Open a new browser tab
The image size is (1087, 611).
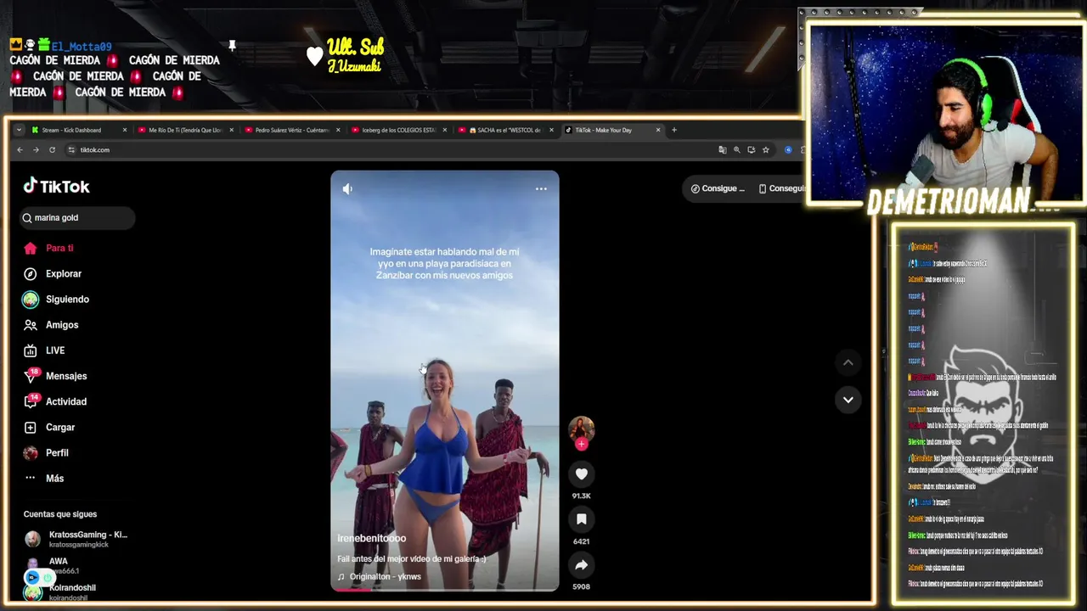click(674, 130)
